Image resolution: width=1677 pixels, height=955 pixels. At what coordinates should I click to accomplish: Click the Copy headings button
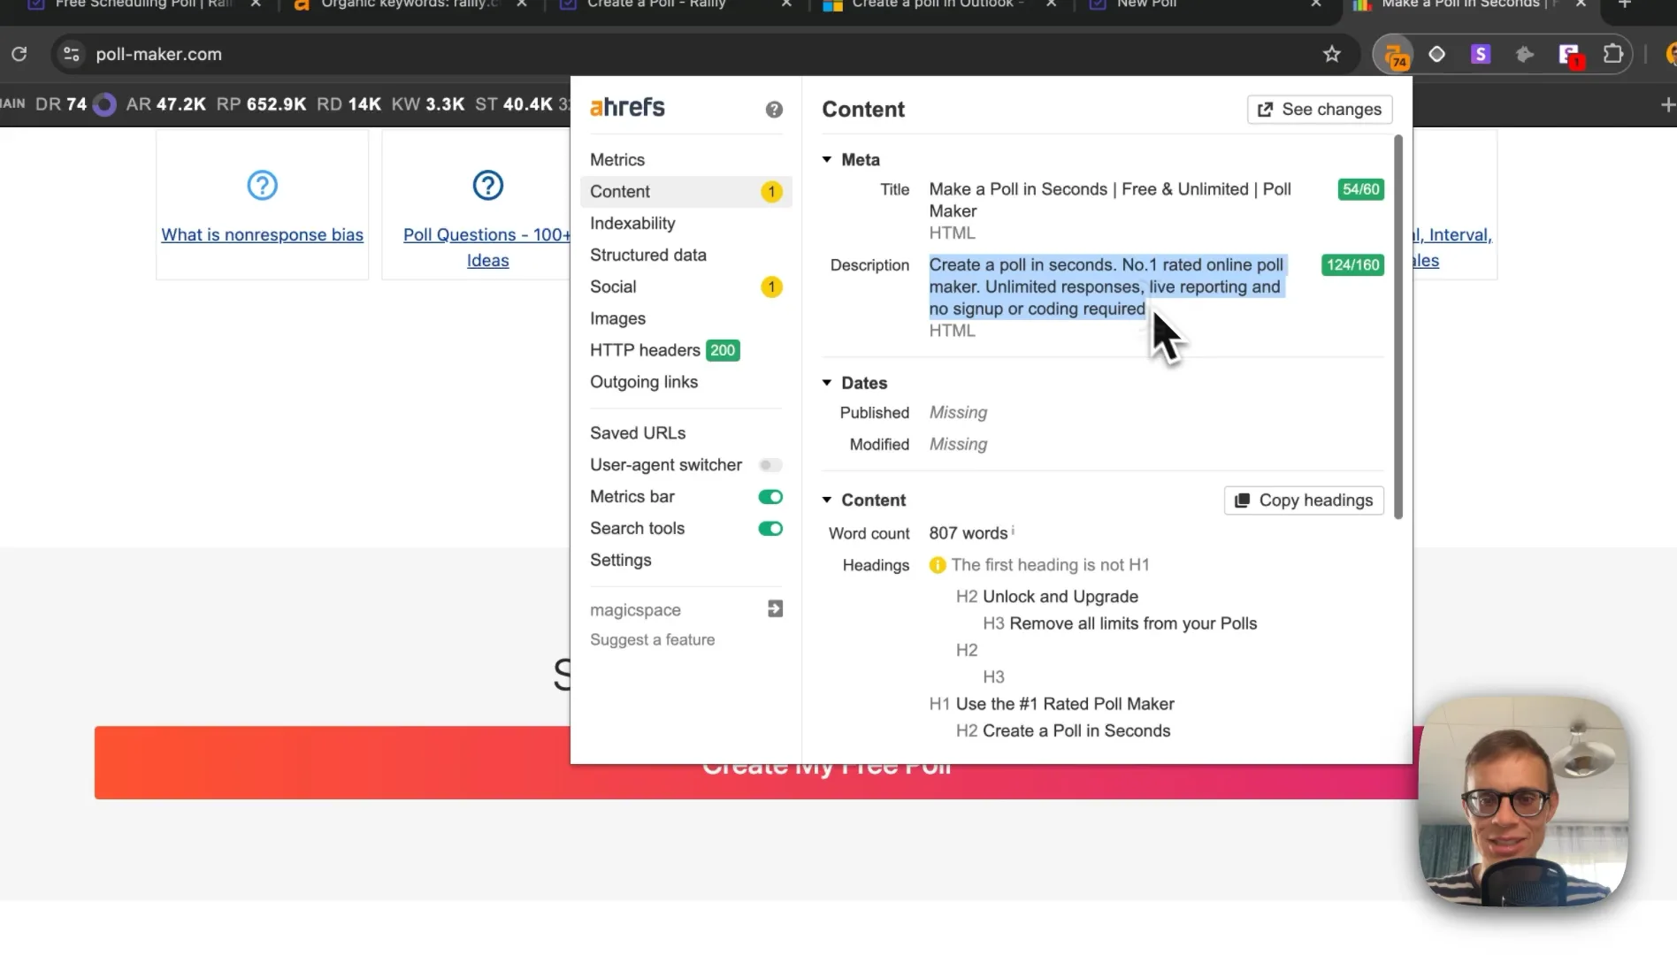click(x=1304, y=500)
